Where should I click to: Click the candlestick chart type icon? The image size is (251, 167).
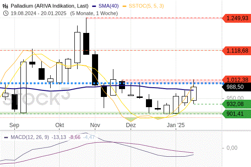coord(6,6)
